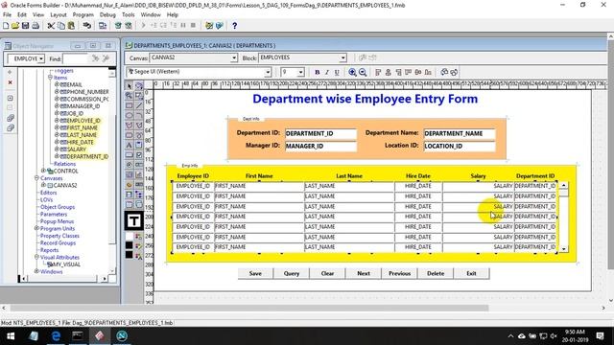Image resolution: width=614 pixels, height=345 pixels.
Task: Select the Line drawing tool
Action: [x=139, y=105]
